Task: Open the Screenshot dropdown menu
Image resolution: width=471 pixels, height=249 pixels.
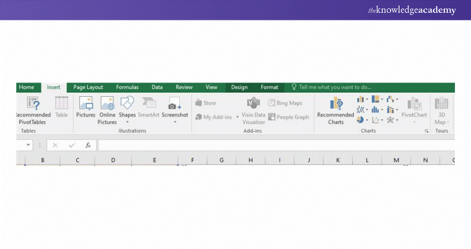Action: [x=175, y=121]
